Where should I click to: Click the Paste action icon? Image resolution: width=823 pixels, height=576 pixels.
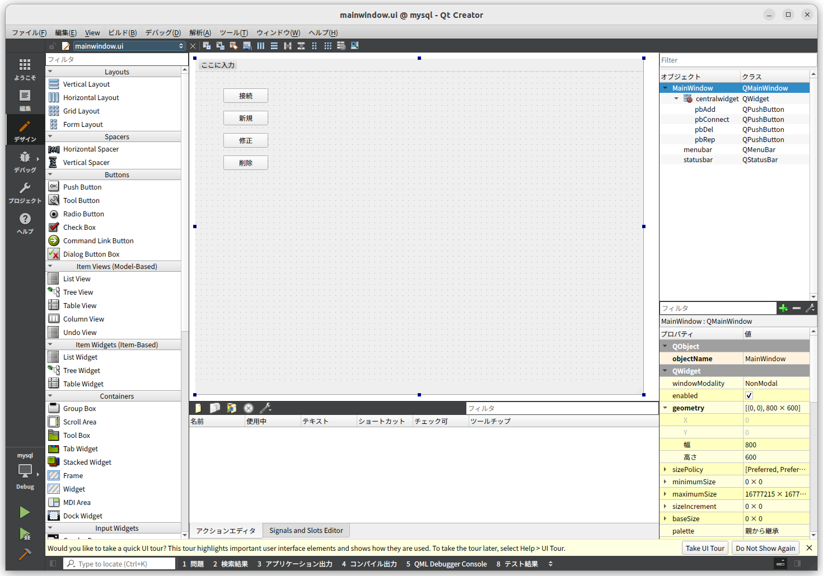pyautogui.click(x=231, y=408)
